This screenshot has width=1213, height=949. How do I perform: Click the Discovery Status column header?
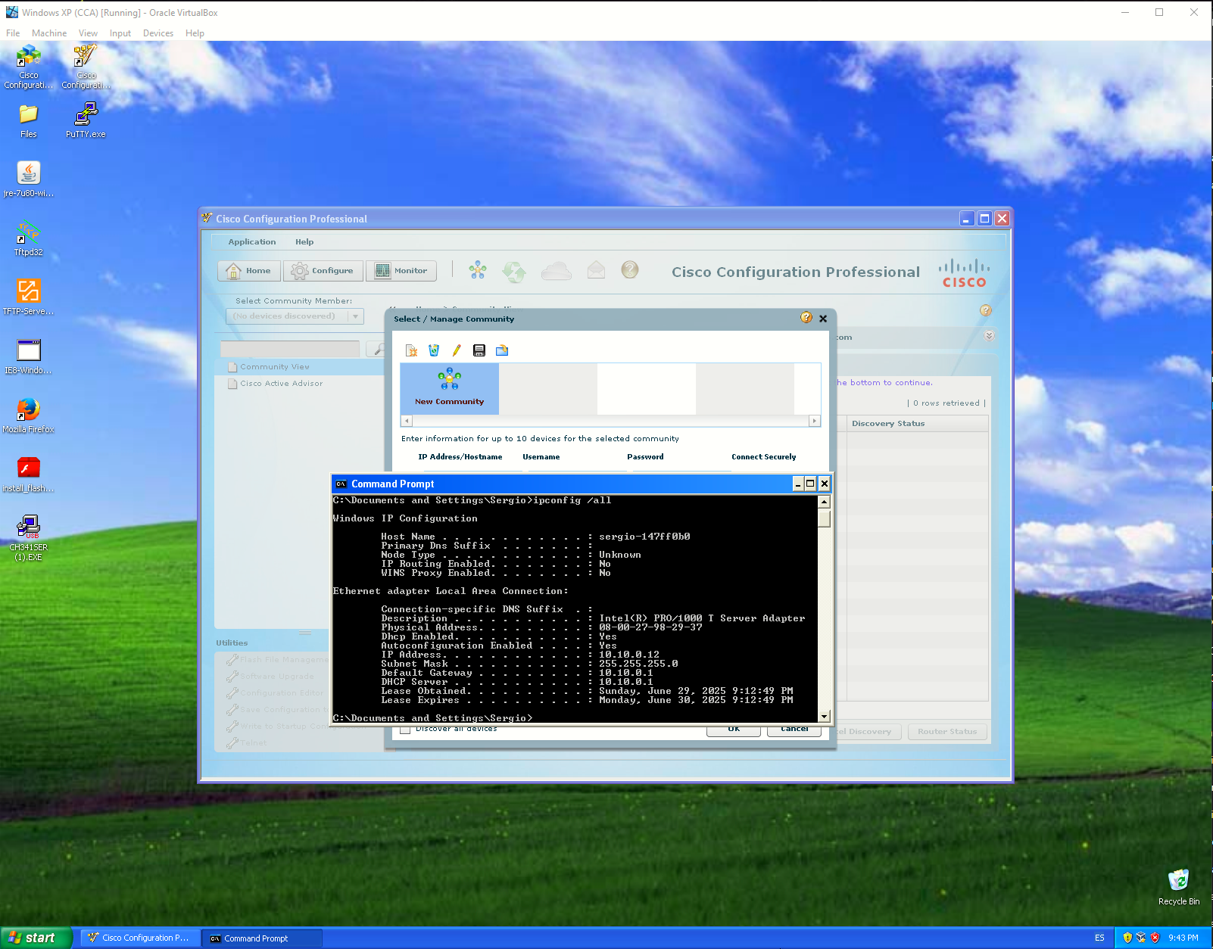point(917,424)
